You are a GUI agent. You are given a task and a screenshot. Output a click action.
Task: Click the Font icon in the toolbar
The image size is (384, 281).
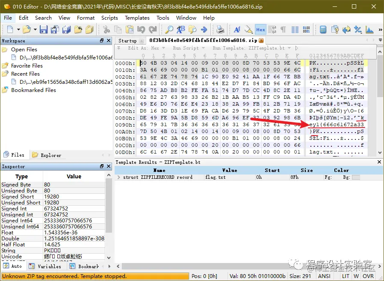tap(237, 30)
